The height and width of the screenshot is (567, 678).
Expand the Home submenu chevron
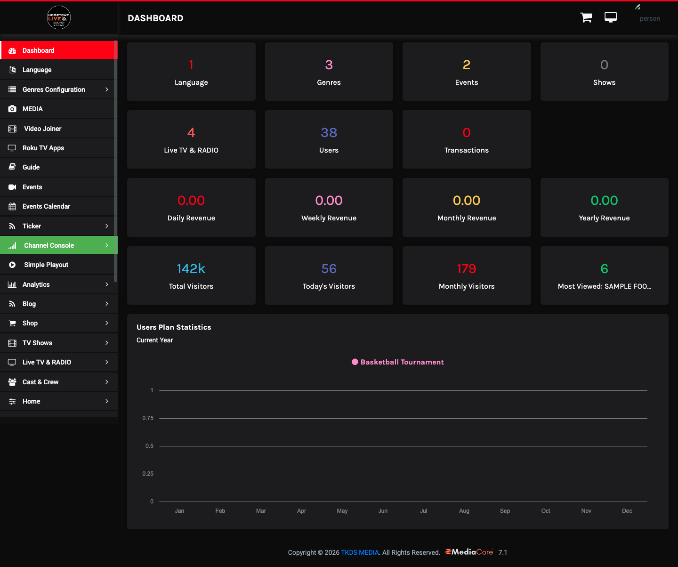pos(107,401)
